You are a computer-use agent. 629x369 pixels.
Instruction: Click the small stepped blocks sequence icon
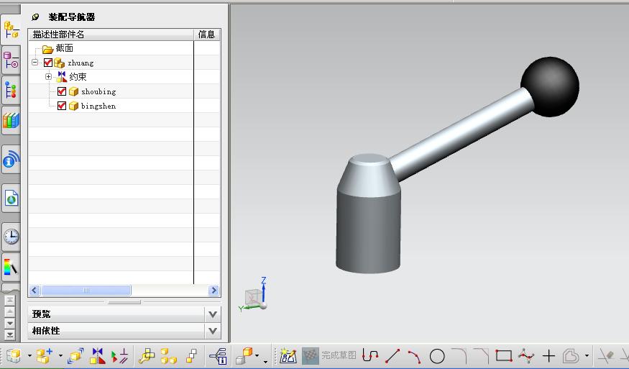click(192, 356)
